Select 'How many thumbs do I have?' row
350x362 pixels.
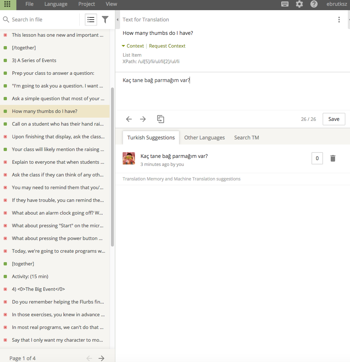pyautogui.click(x=55, y=111)
